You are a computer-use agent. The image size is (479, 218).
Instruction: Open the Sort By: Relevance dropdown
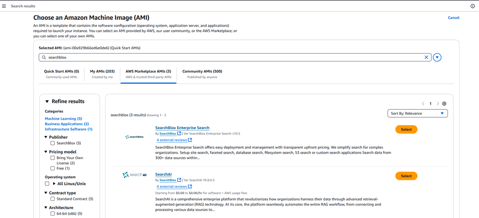pyautogui.click(x=417, y=113)
